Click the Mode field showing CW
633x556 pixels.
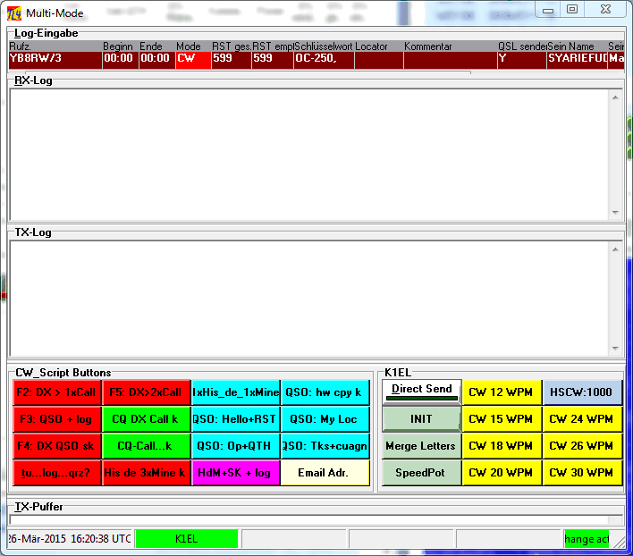point(193,60)
